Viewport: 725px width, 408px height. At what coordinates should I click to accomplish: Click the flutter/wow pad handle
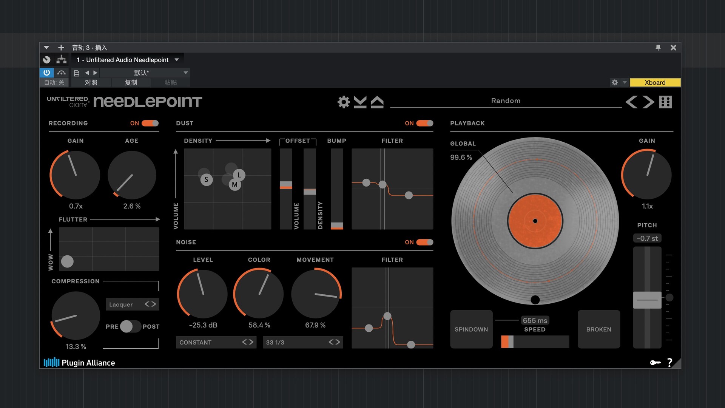pyautogui.click(x=67, y=261)
